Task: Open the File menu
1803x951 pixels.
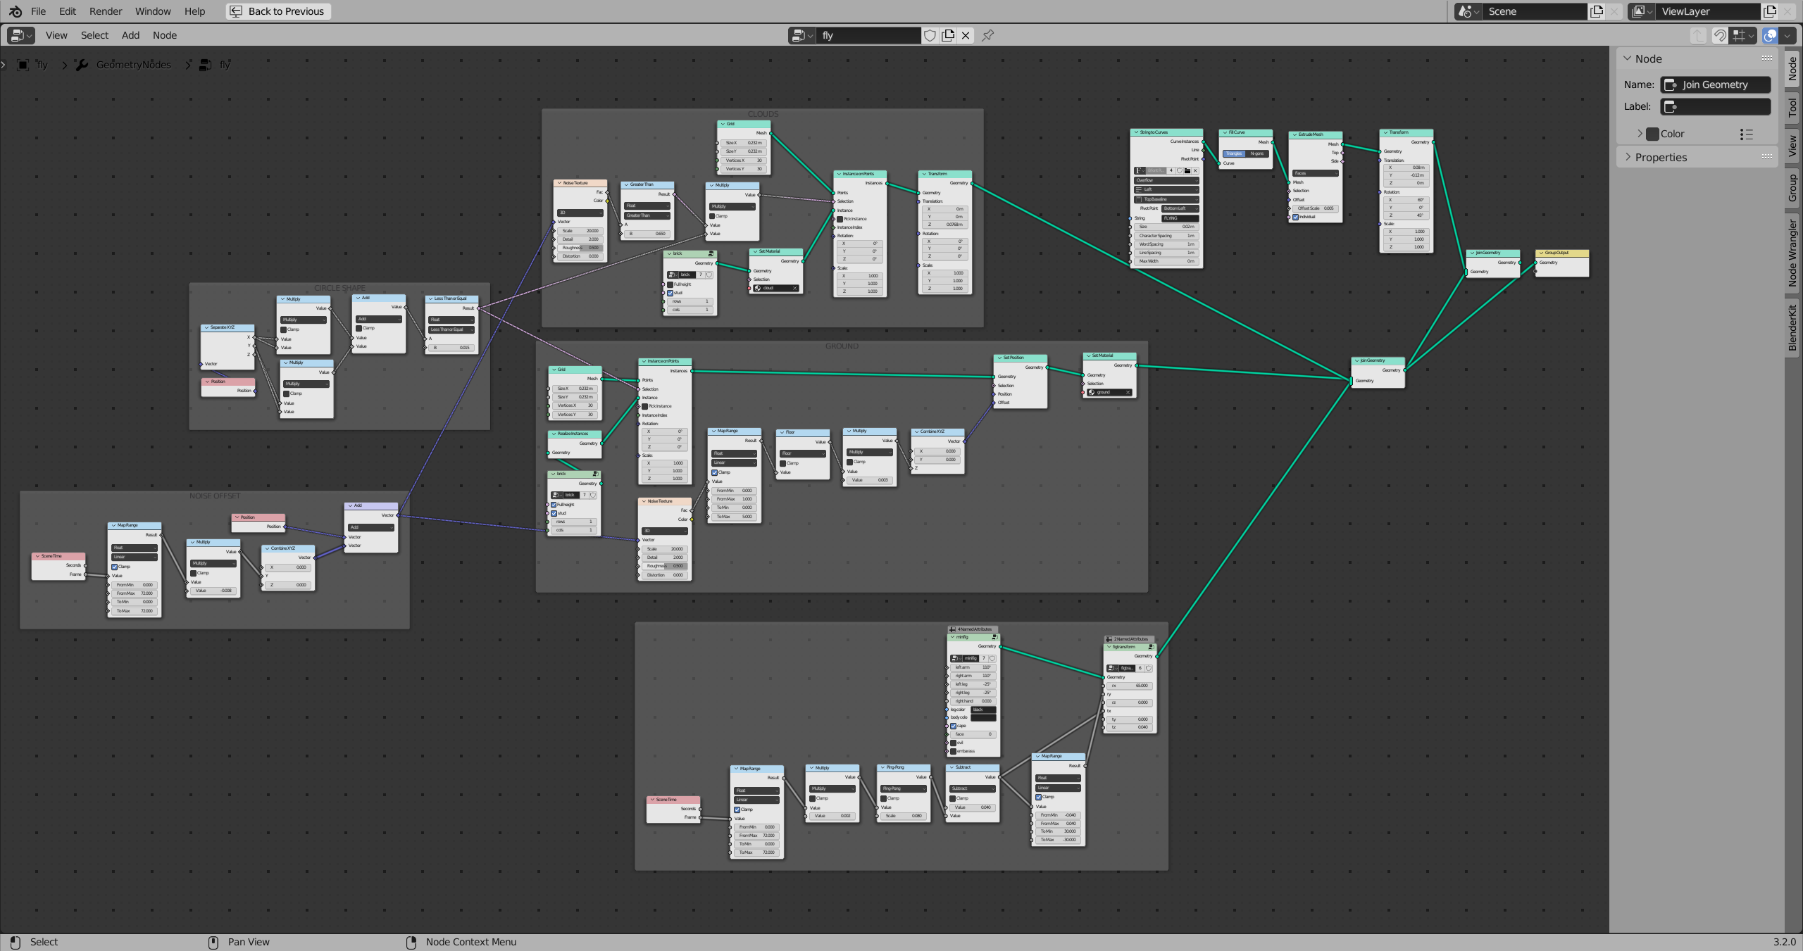Action: 38,11
